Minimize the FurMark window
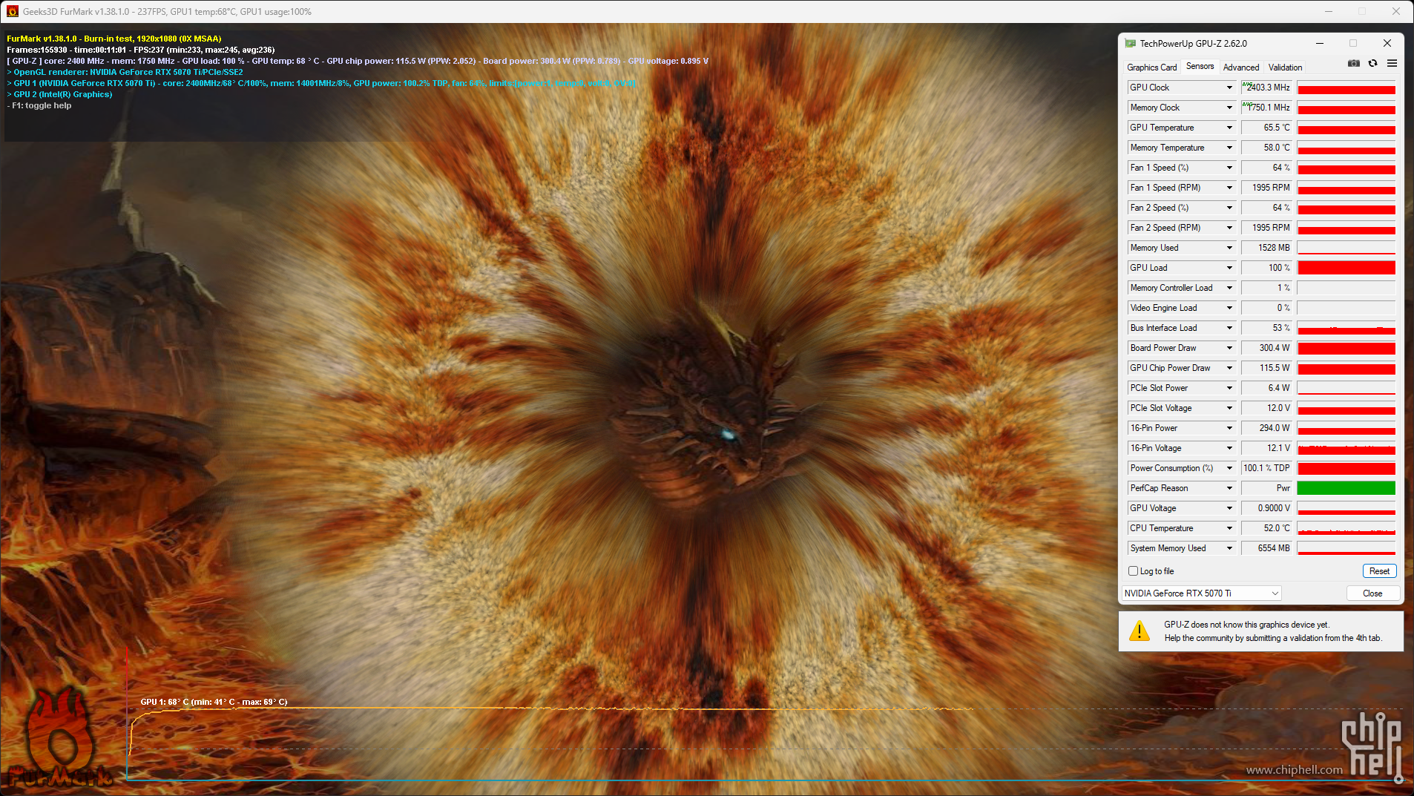This screenshot has width=1414, height=796. (x=1329, y=11)
